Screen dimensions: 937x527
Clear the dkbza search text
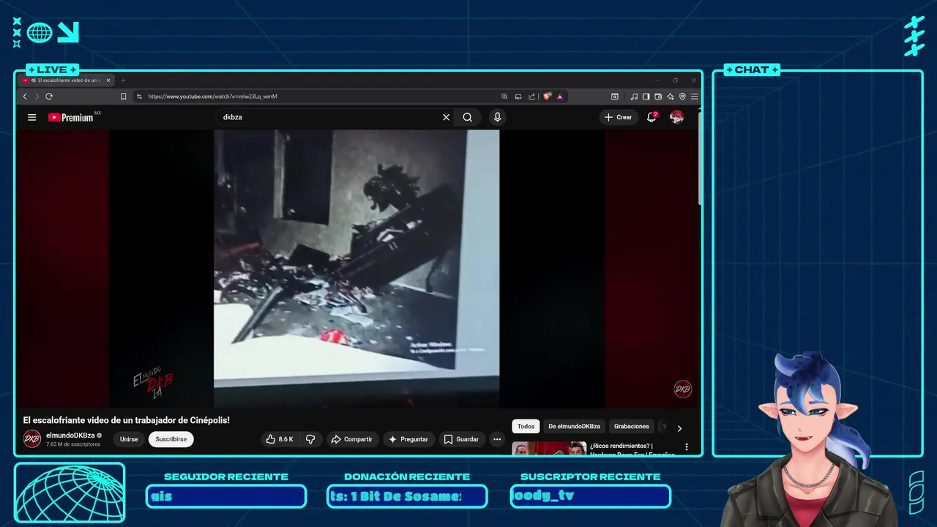point(446,117)
